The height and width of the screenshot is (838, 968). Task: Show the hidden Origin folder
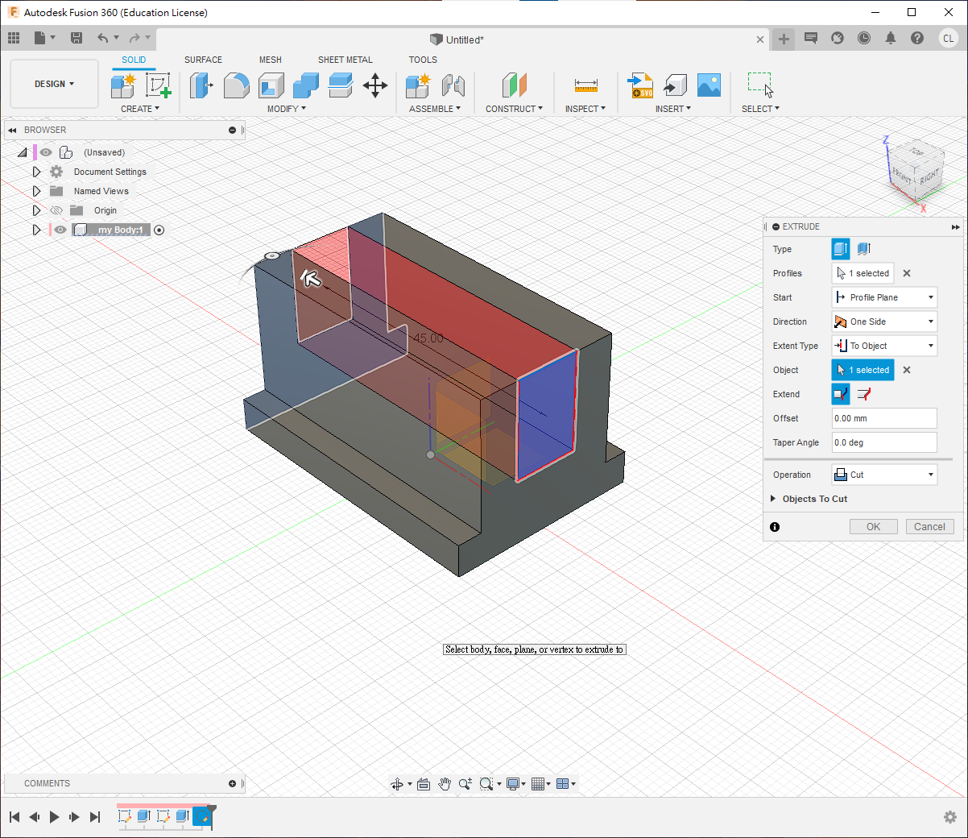tap(56, 210)
